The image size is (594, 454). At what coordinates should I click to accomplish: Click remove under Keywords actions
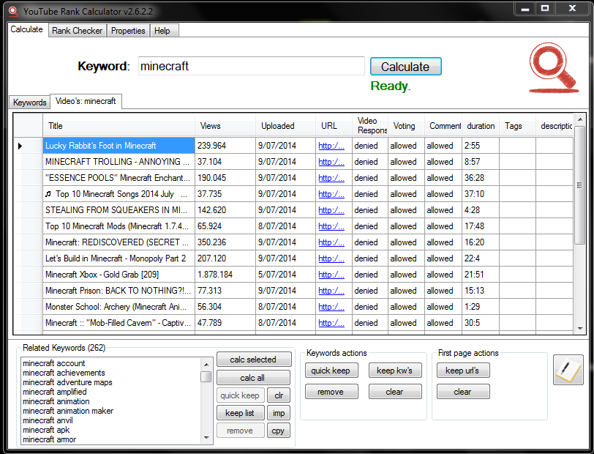point(331,392)
